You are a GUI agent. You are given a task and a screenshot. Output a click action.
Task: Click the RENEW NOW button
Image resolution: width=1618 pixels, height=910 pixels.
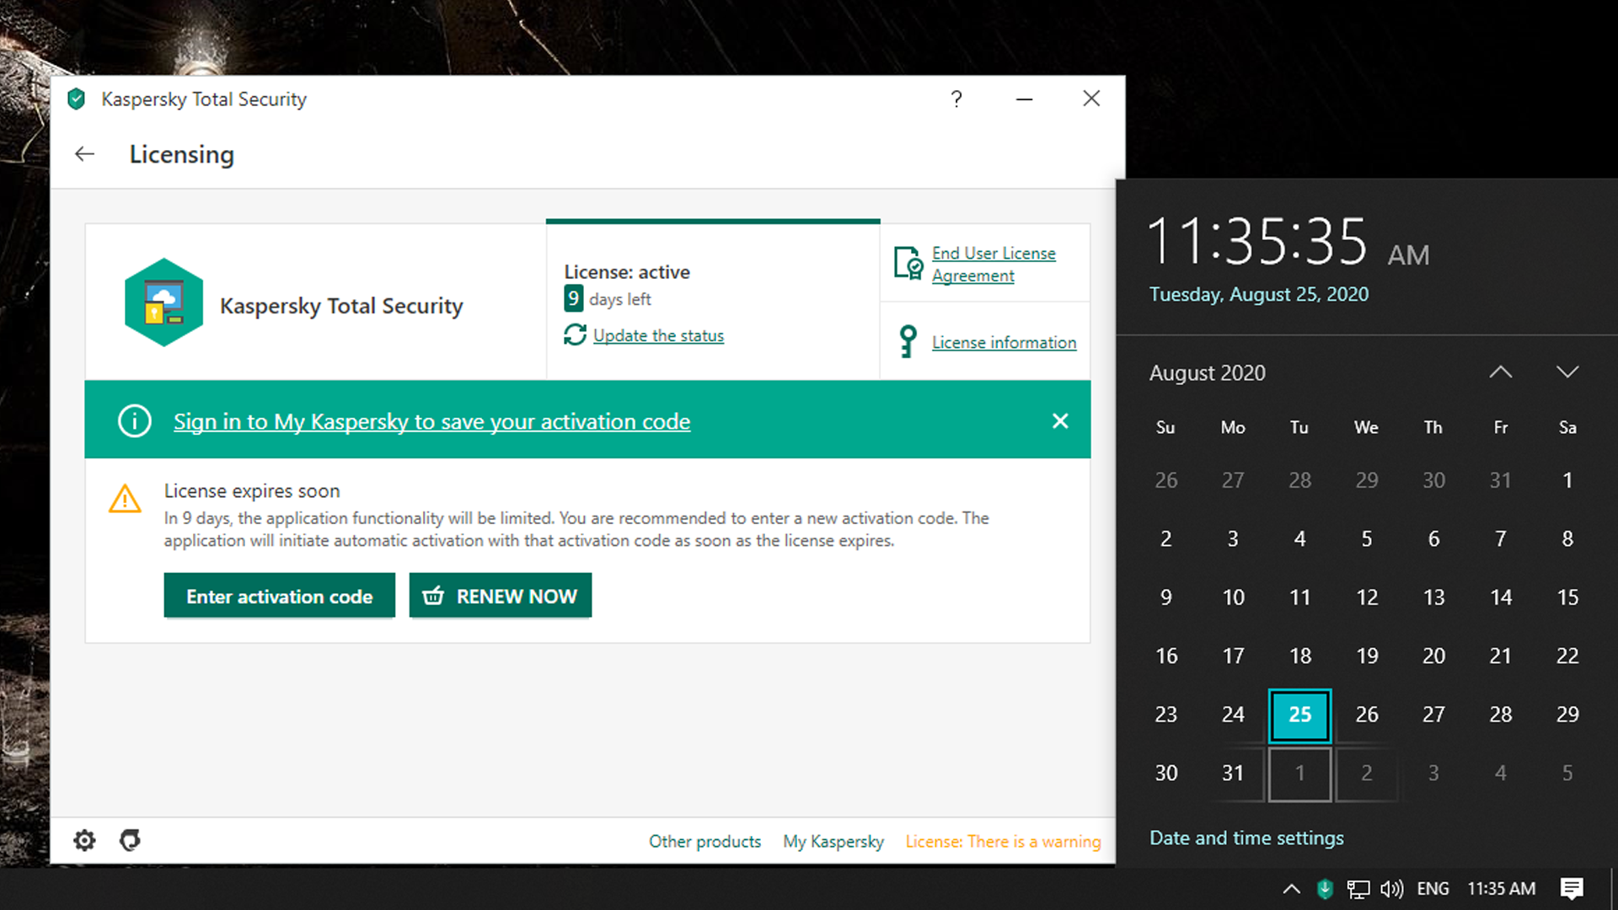click(x=501, y=596)
